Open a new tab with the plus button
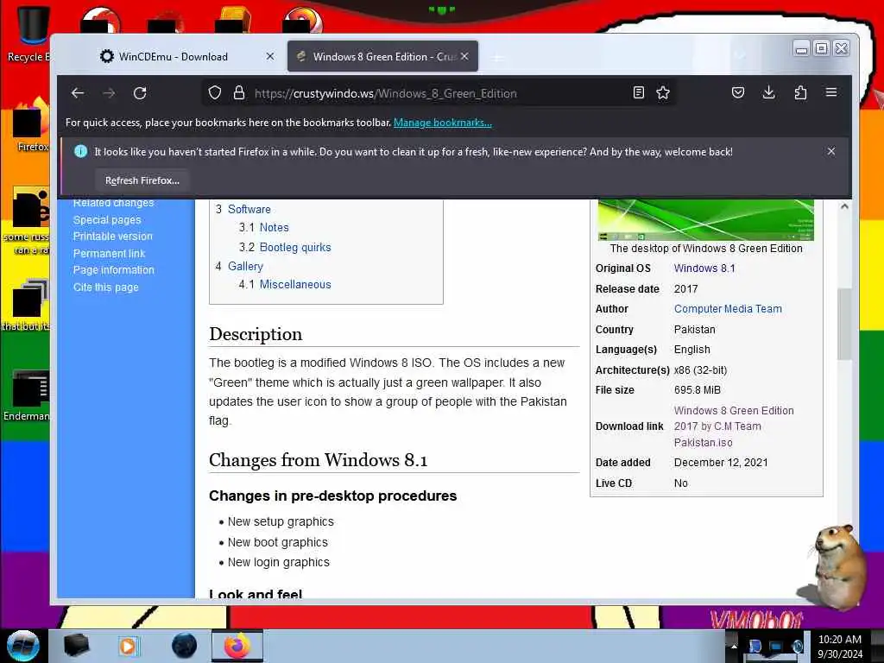 (497, 57)
